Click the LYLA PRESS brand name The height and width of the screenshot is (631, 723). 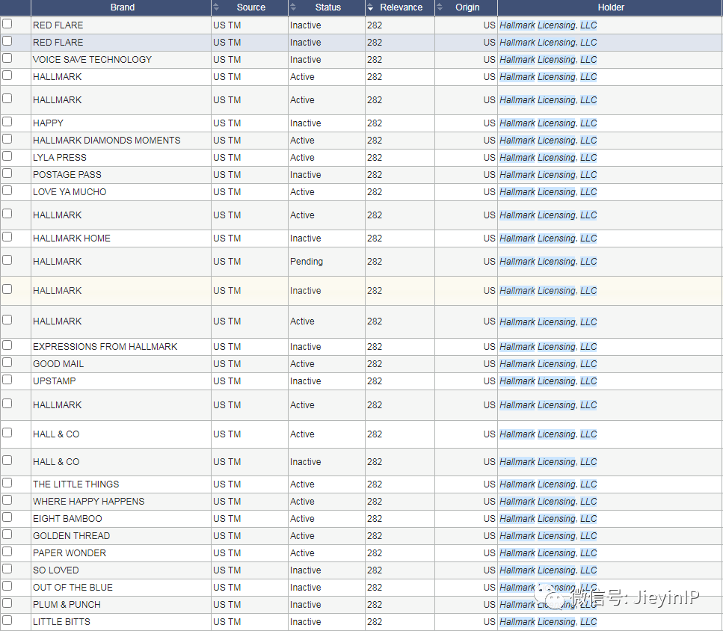(60, 158)
